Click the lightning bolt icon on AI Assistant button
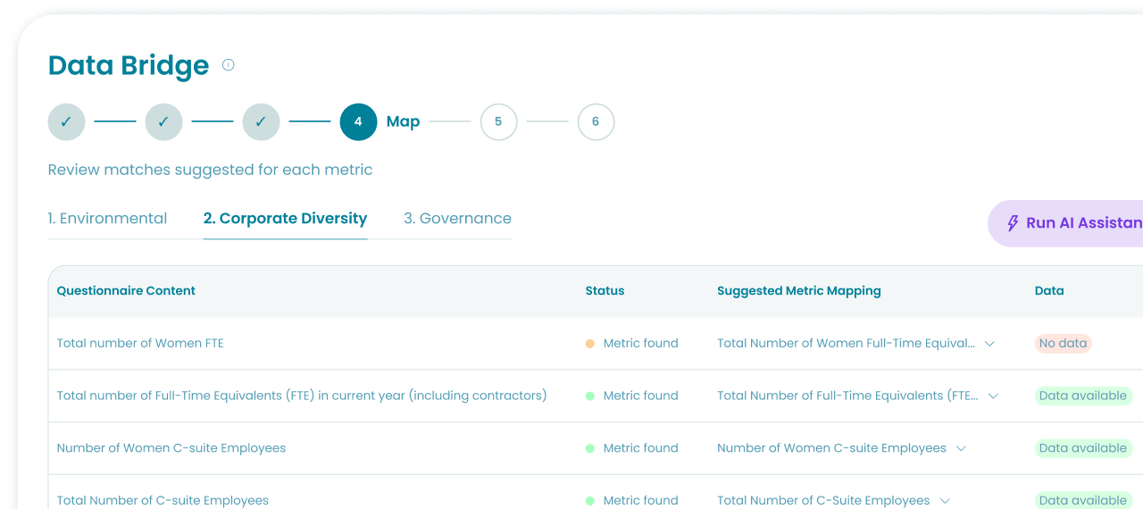This screenshot has width=1143, height=509. click(1013, 223)
